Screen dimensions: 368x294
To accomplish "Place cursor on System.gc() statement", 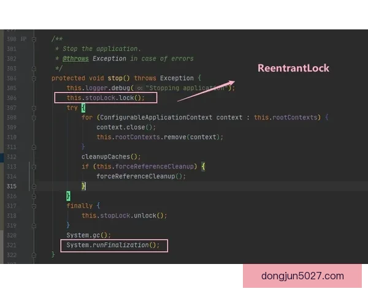I will click(88, 235).
